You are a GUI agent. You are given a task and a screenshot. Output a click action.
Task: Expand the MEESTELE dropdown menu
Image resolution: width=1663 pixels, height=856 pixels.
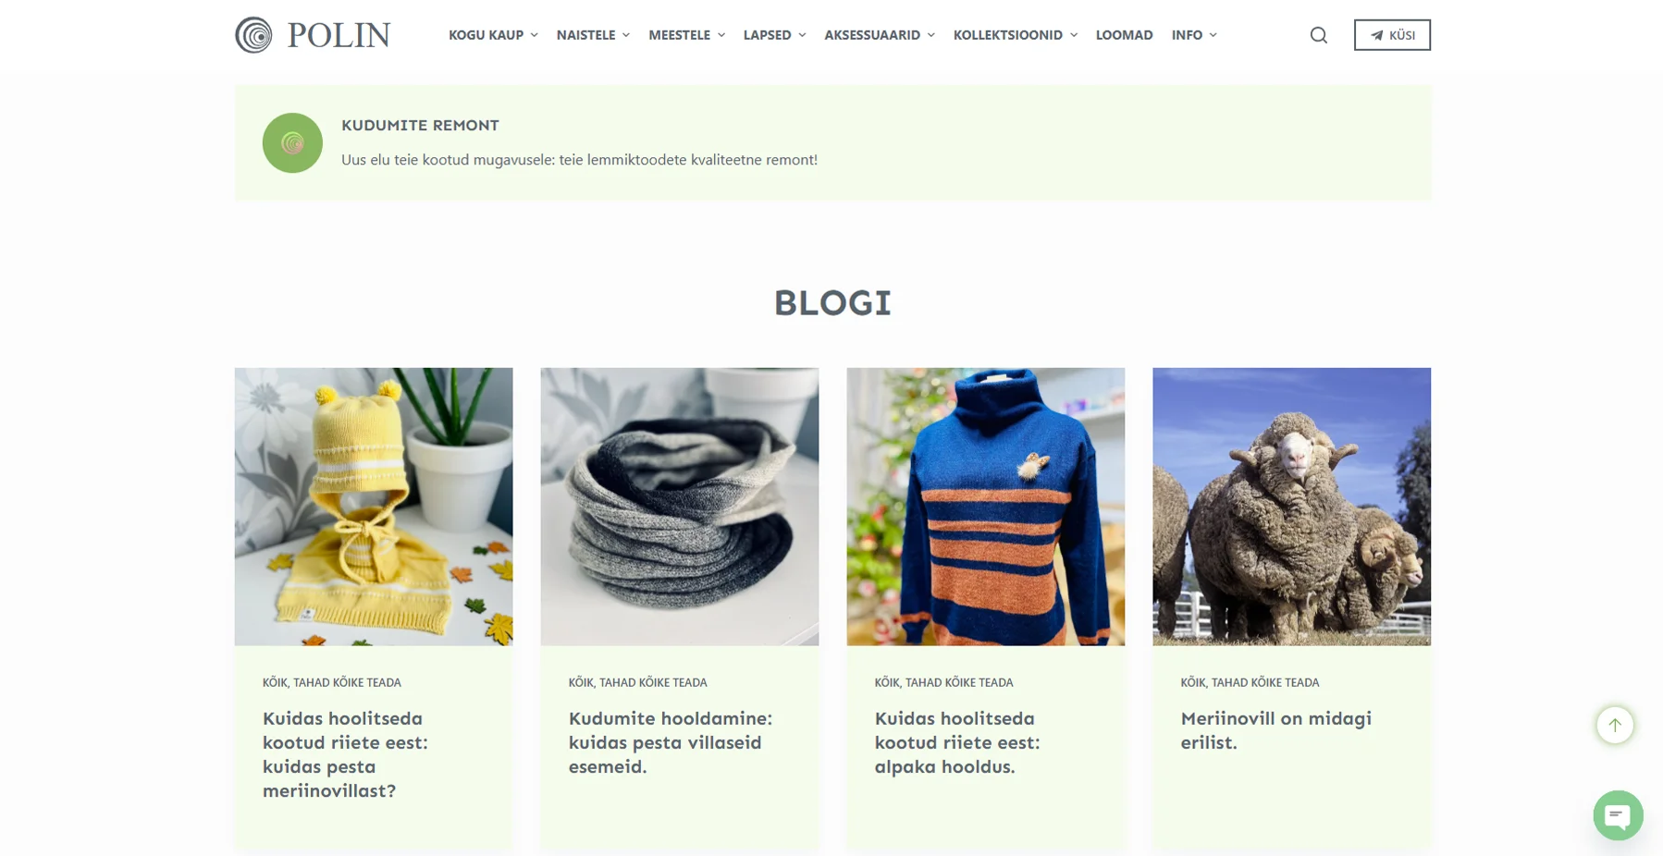[x=686, y=35]
